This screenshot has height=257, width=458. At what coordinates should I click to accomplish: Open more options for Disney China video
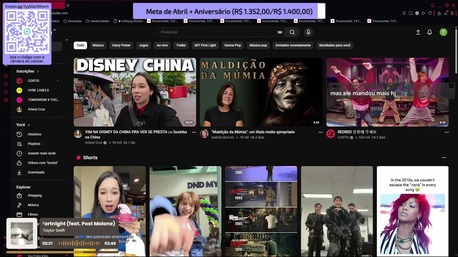[x=194, y=132]
